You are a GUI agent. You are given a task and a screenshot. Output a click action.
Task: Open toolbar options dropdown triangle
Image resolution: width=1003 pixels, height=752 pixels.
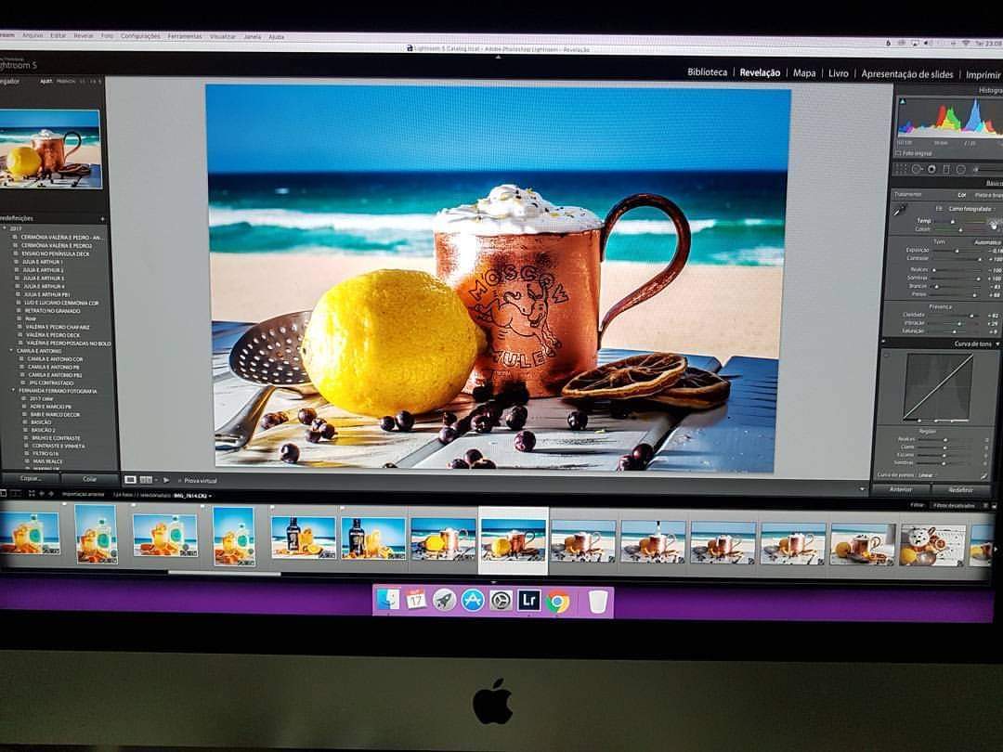(x=862, y=489)
